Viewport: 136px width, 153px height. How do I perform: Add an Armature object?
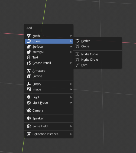point(49,71)
